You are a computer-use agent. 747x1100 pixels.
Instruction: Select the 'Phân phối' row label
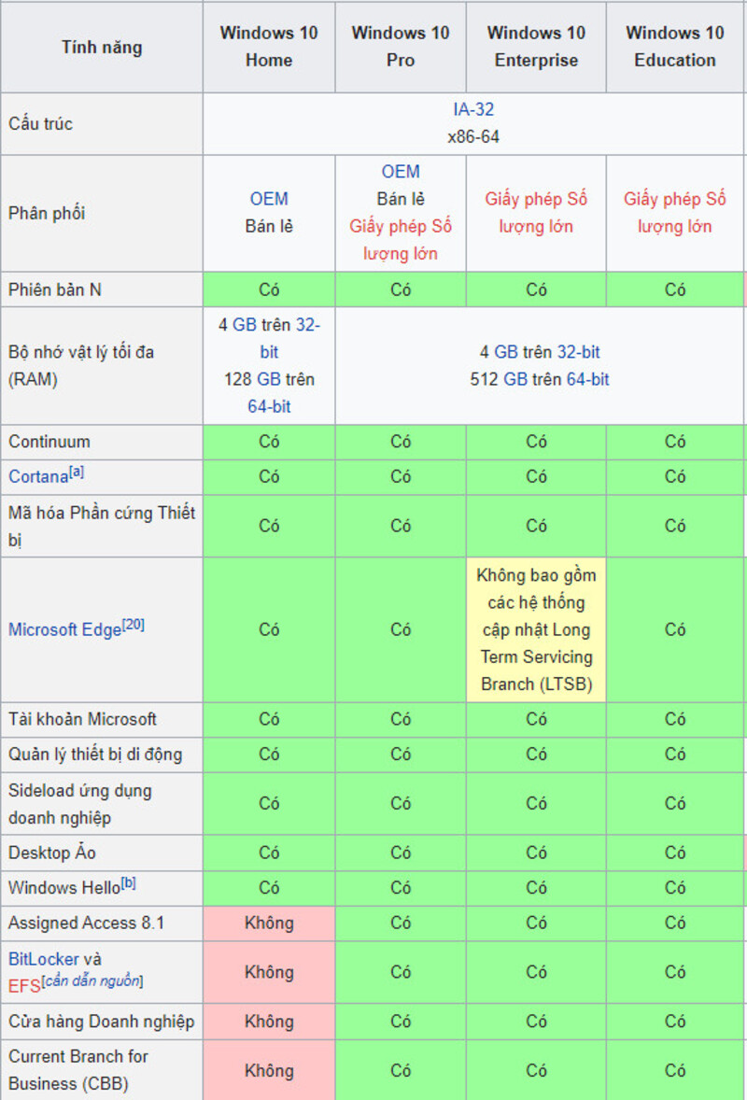[x=47, y=213]
